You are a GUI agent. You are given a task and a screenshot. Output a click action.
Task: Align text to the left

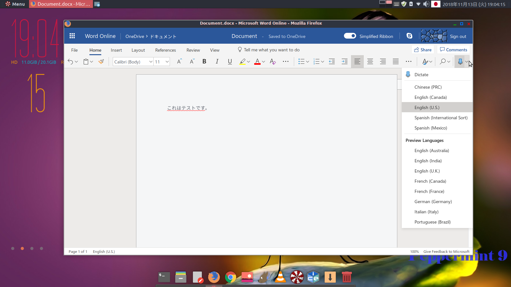[357, 62]
